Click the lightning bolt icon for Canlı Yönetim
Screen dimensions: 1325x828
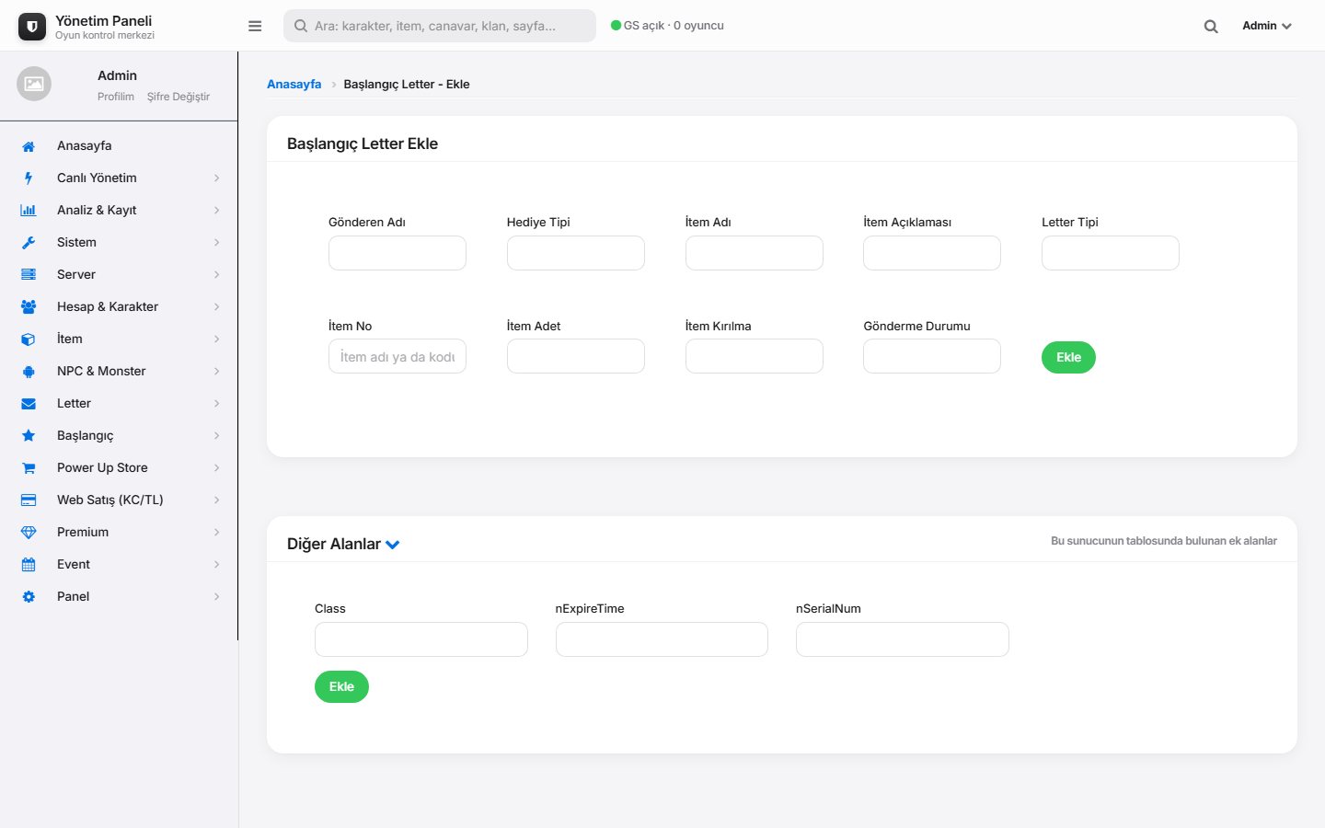29,178
